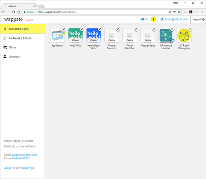206x179 pixels.
Task: Select Installed Apps in the sidebar
Action: coord(23,29)
